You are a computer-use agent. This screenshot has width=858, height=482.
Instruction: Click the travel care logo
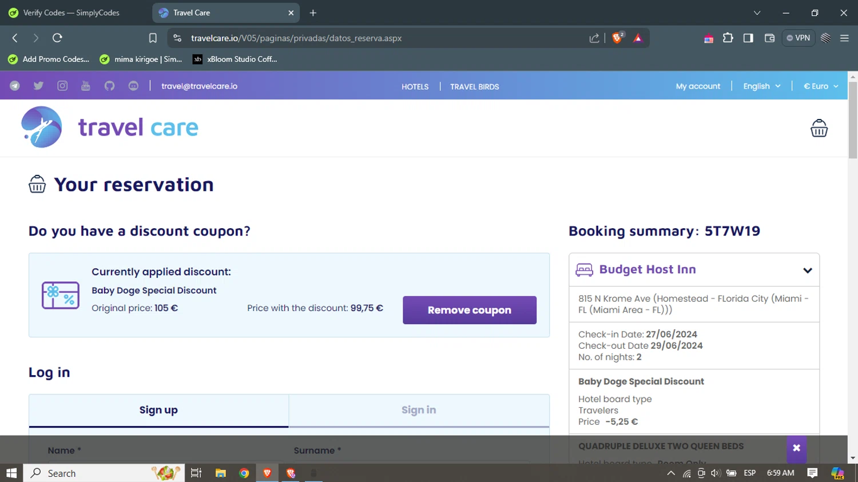point(110,127)
